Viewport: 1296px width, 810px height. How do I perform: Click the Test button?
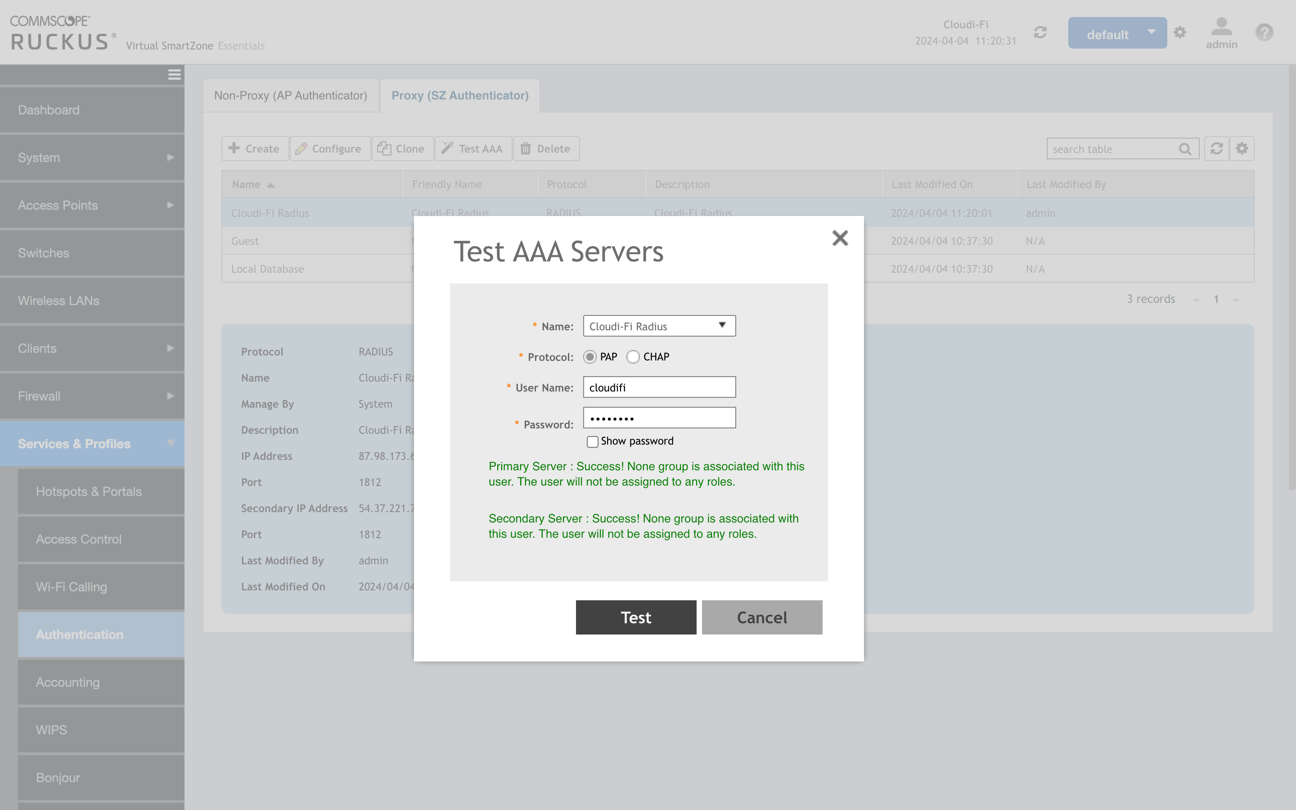click(x=636, y=617)
